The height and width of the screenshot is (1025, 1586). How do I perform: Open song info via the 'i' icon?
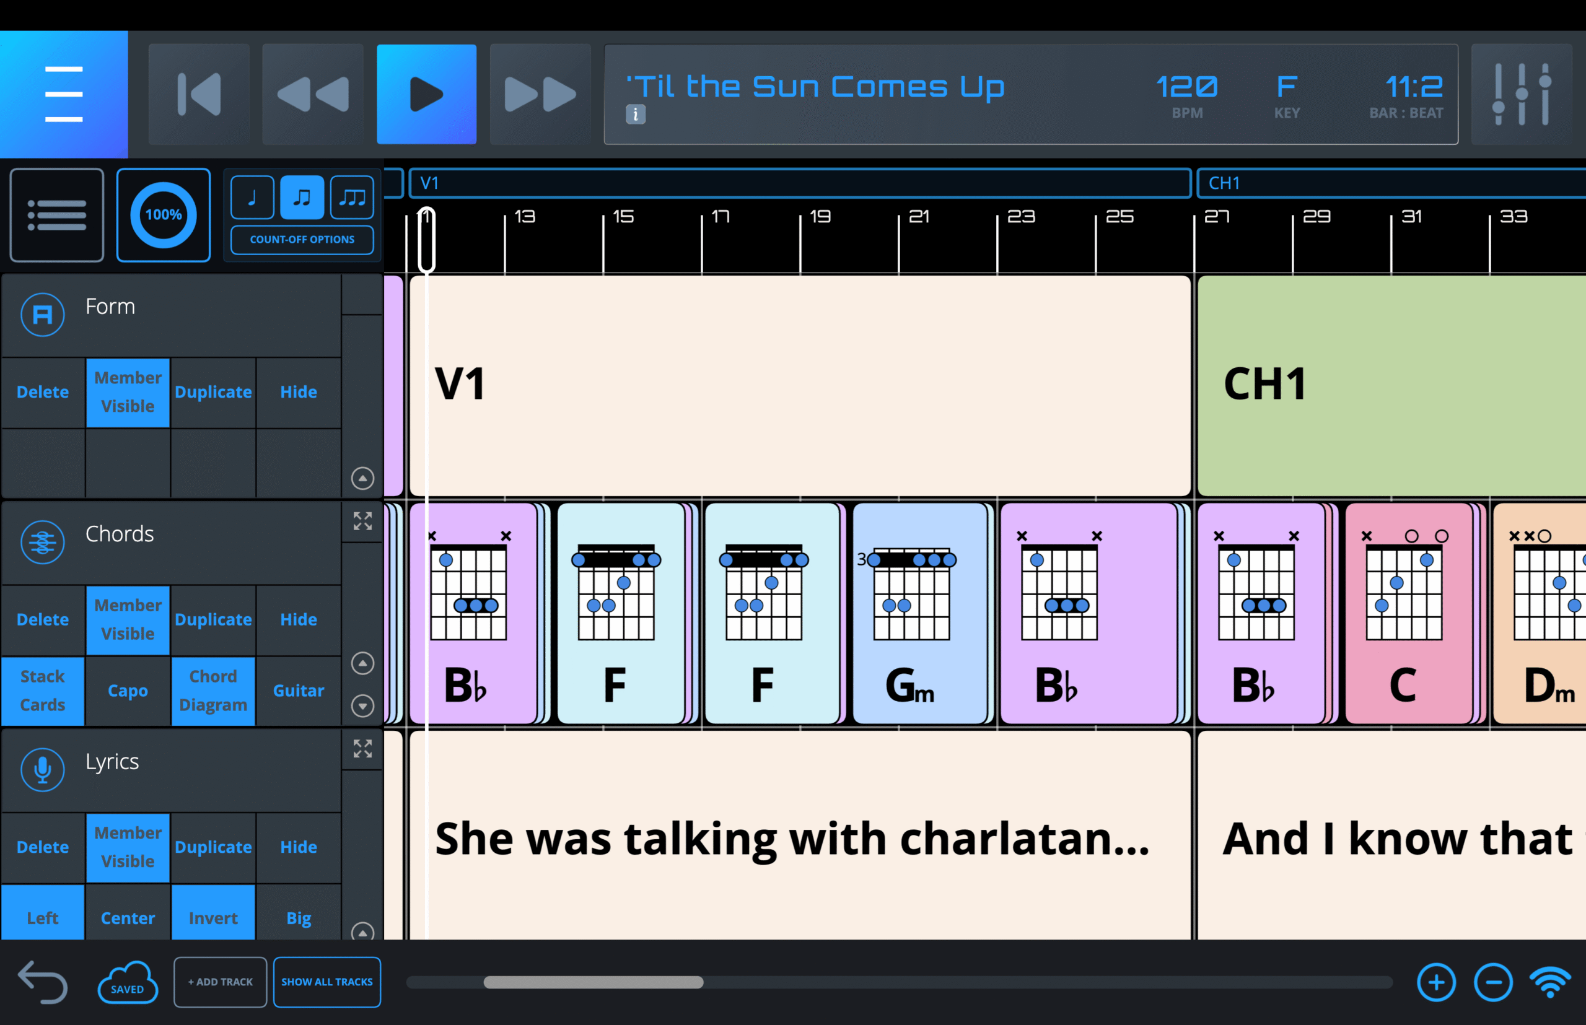(635, 115)
